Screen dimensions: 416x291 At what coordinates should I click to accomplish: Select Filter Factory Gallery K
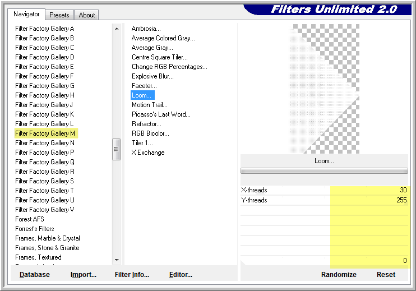pos(45,114)
